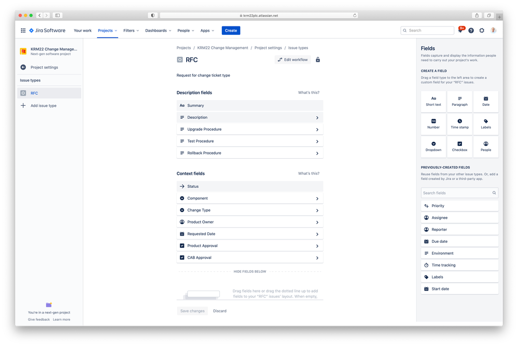
Task: Open the People menu
Action: click(x=186, y=31)
